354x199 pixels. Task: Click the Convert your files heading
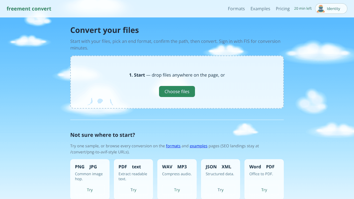(105, 30)
